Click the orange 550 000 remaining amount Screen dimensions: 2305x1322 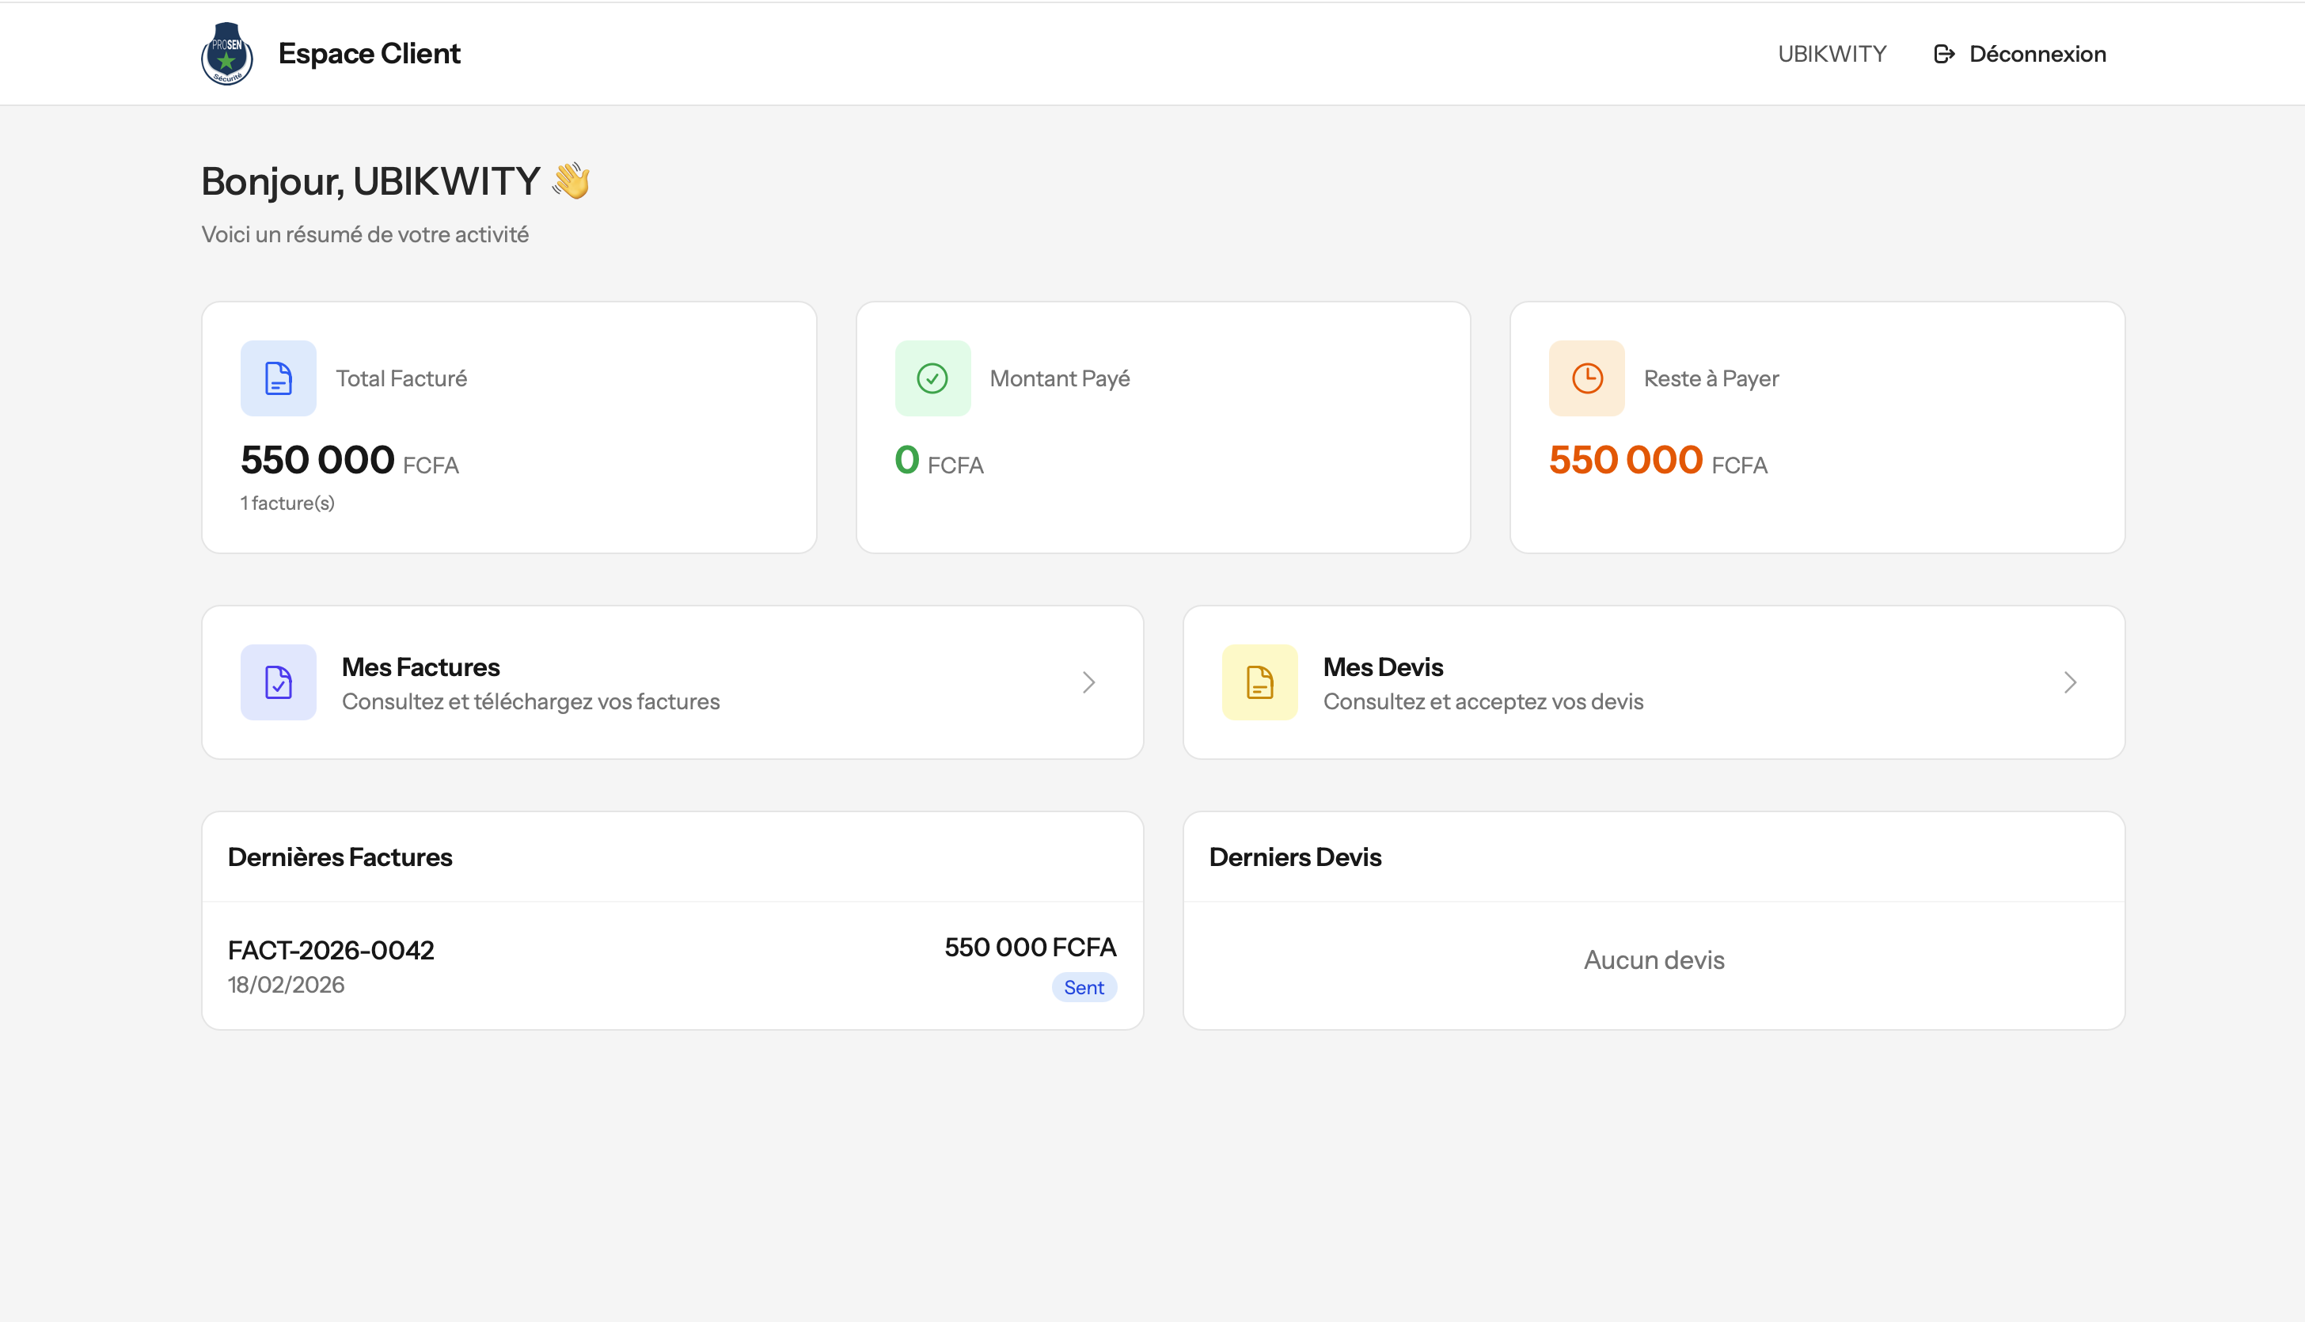pyautogui.click(x=1626, y=461)
